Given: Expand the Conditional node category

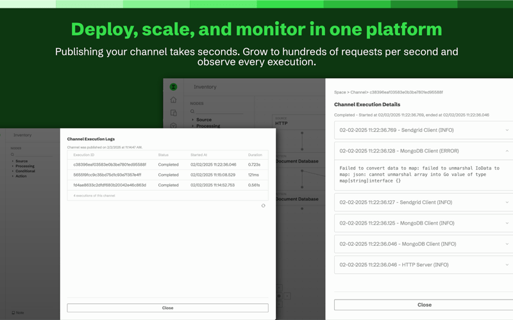Looking at the screenshot, I should click(x=25, y=171).
